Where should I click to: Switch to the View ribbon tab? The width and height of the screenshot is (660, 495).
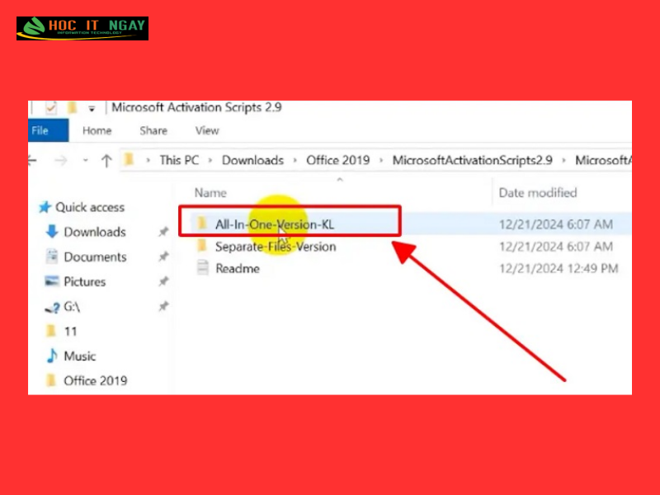click(x=207, y=131)
